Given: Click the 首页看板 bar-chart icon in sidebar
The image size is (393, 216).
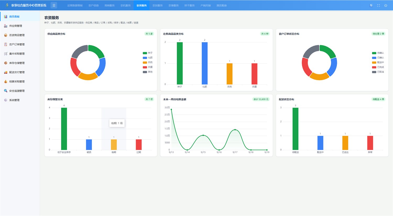Looking at the screenshot, I should coord(6,17).
